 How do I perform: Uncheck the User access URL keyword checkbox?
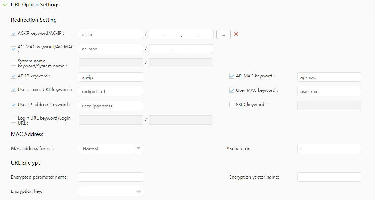pyautogui.click(x=14, y=90)
